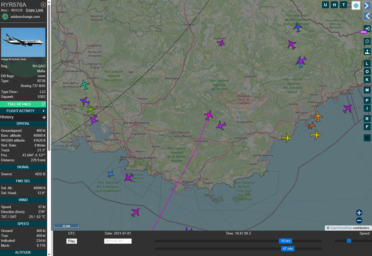Zoom in with the plus icon
372x256 pixels.
click(x=359, y=213)
